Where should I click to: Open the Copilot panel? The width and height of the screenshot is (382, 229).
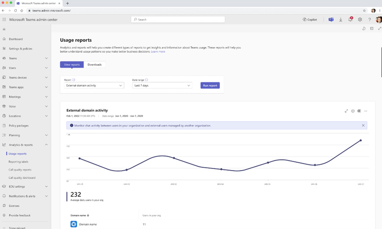coord(310,19)
